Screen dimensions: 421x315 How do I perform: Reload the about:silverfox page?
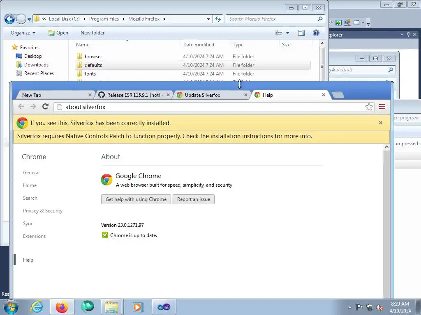[45, 107]
